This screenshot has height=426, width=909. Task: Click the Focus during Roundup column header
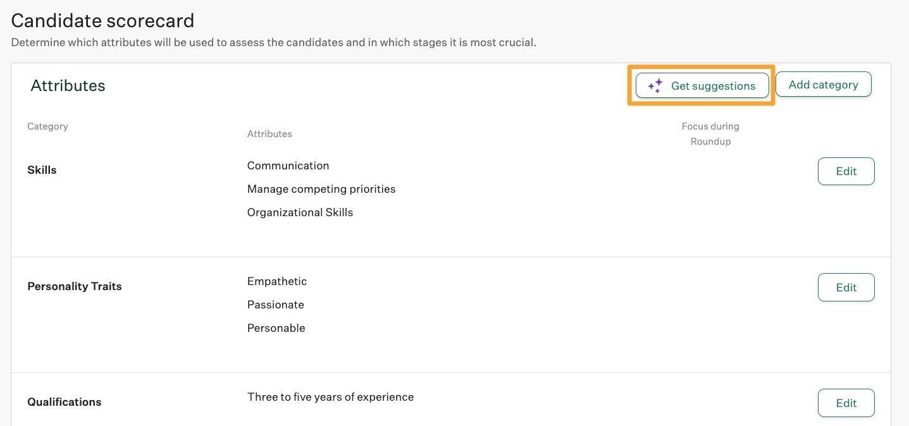(x=710, y=133)
